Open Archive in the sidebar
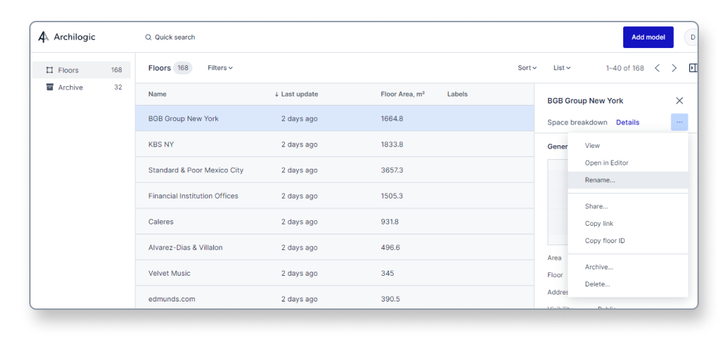The height and width of the screenshot is (339, 717). click(81, 87)
